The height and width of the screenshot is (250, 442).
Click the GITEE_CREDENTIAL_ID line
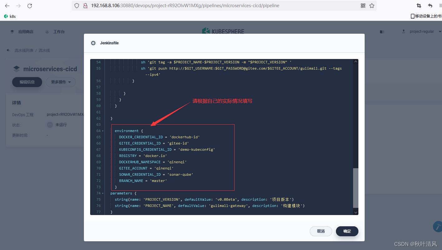(x=154, y=143)
